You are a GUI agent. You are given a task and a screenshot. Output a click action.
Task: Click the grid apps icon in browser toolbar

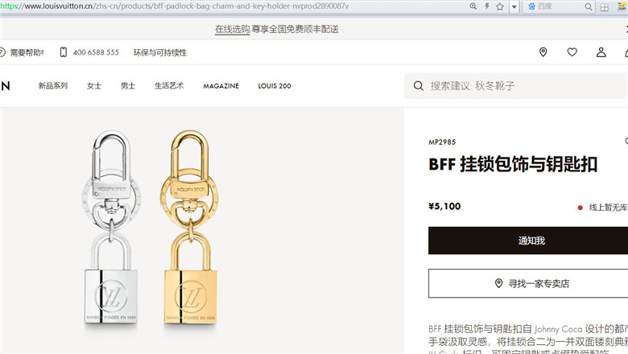click(x=605, y=7)
